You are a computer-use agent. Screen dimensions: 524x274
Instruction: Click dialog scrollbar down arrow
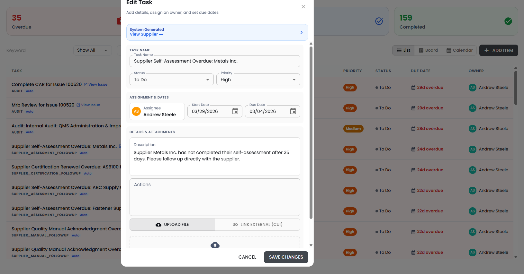[x=311, y=245]
